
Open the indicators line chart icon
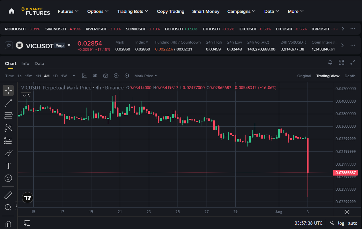[84, 76]
